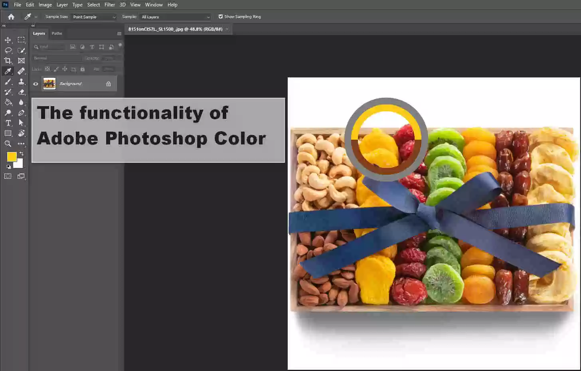Select the Background layer thumbnail
The width and height of the screenshot is (581, 371).
point(49,84)
